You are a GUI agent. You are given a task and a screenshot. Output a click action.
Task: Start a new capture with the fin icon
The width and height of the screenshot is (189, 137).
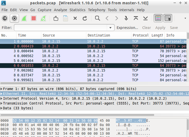tap(24, 18)
